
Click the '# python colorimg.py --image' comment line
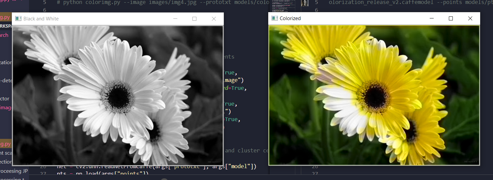tap(162, 3)
